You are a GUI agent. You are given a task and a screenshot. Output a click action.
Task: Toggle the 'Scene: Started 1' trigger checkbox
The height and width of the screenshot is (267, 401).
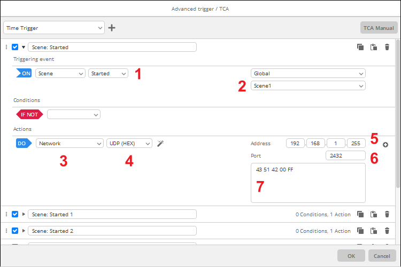pyautogui.click(x=15, y=214)
